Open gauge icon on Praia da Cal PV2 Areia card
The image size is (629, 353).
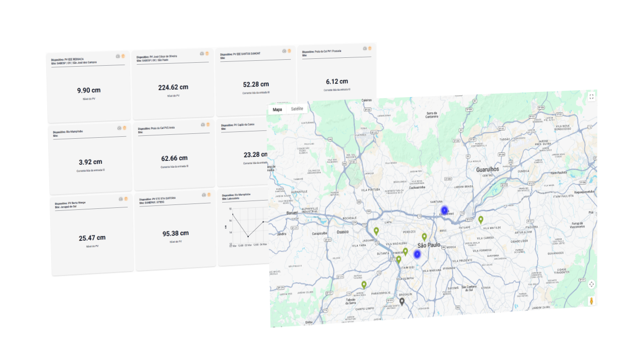coord(202,125)
